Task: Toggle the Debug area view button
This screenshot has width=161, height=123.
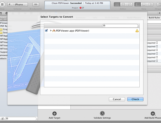Action: pos(144,4)
